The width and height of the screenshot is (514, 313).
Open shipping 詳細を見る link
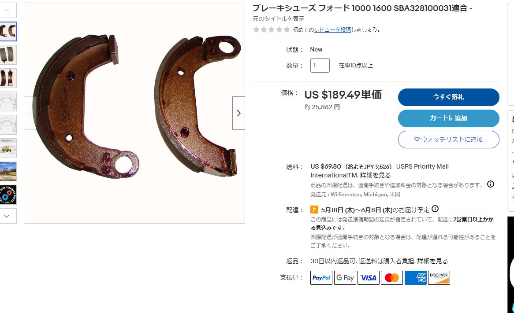(x=375, y=175)
